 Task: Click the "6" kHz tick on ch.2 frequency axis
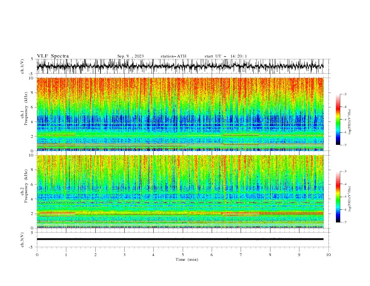click(33, 185)
